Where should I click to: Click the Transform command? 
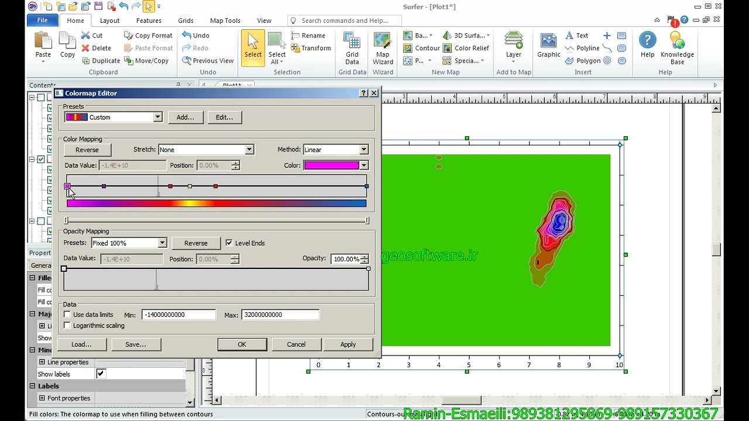coord(311,48)
